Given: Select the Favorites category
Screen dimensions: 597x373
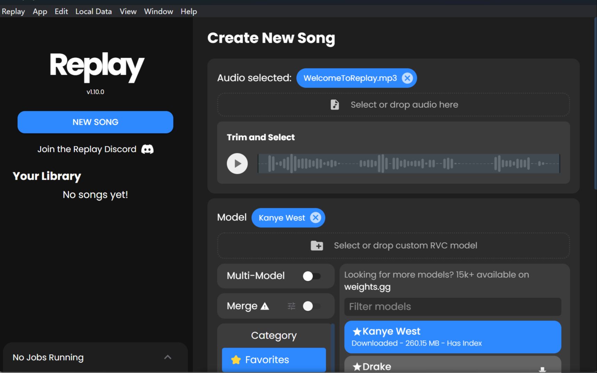Looking at the screenshot, I should pos(274,360).
